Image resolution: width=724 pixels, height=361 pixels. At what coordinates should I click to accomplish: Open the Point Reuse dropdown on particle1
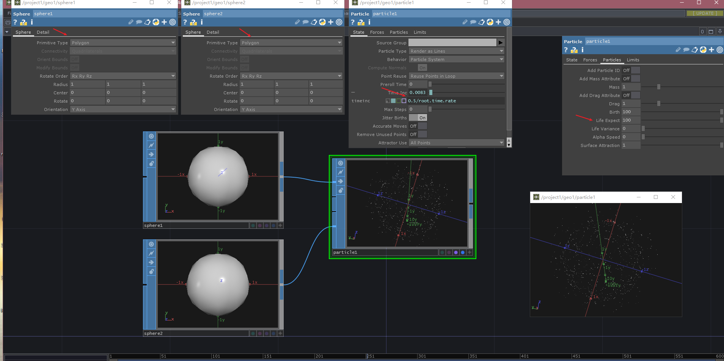[x=456, y=76]
